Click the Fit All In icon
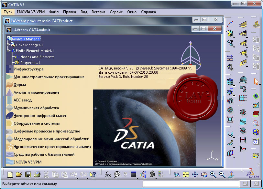The width and height of the screenshot is (263, 189). 186,174
